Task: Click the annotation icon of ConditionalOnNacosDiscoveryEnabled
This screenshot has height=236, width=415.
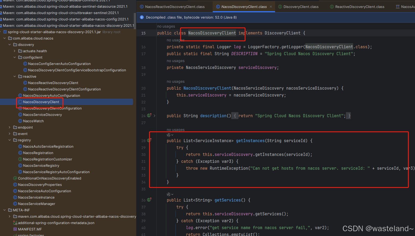Action: (15, 178)
